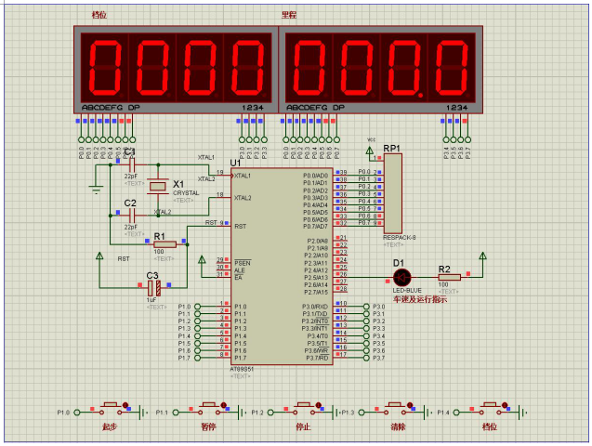Click the XTAL1 pin label inside U1
Image resolution: width=592 pixels, height=446 pixels.
pyautogui.click(x=243, y=176)
